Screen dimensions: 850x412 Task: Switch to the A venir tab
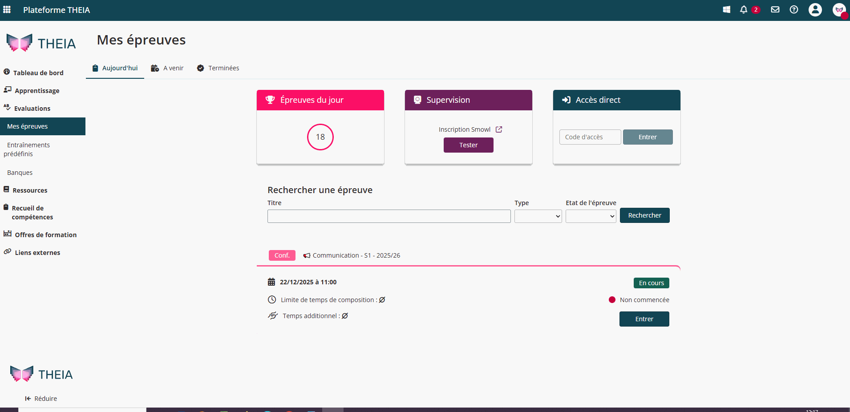coord(167,68)
